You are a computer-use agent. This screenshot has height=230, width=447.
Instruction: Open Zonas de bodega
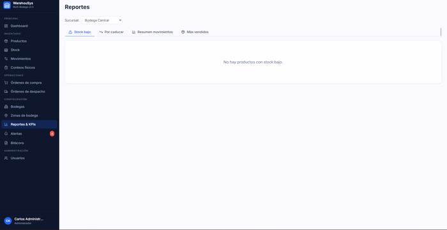coord(29,115)
